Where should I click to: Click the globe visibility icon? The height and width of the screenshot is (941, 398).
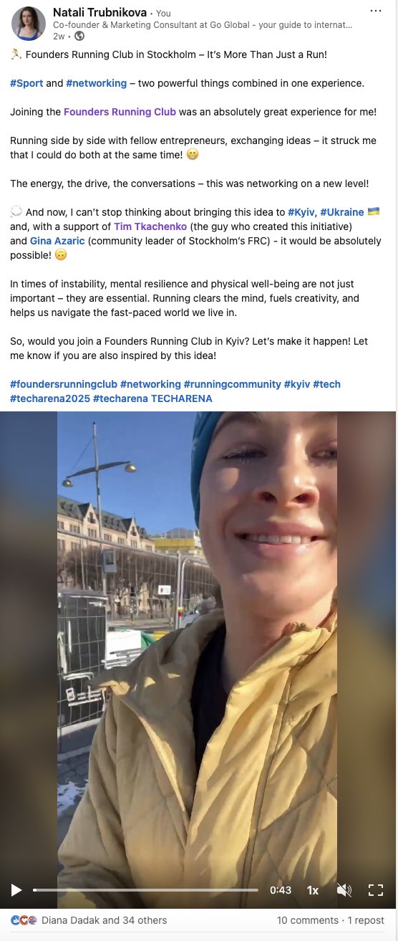point(79,36)
